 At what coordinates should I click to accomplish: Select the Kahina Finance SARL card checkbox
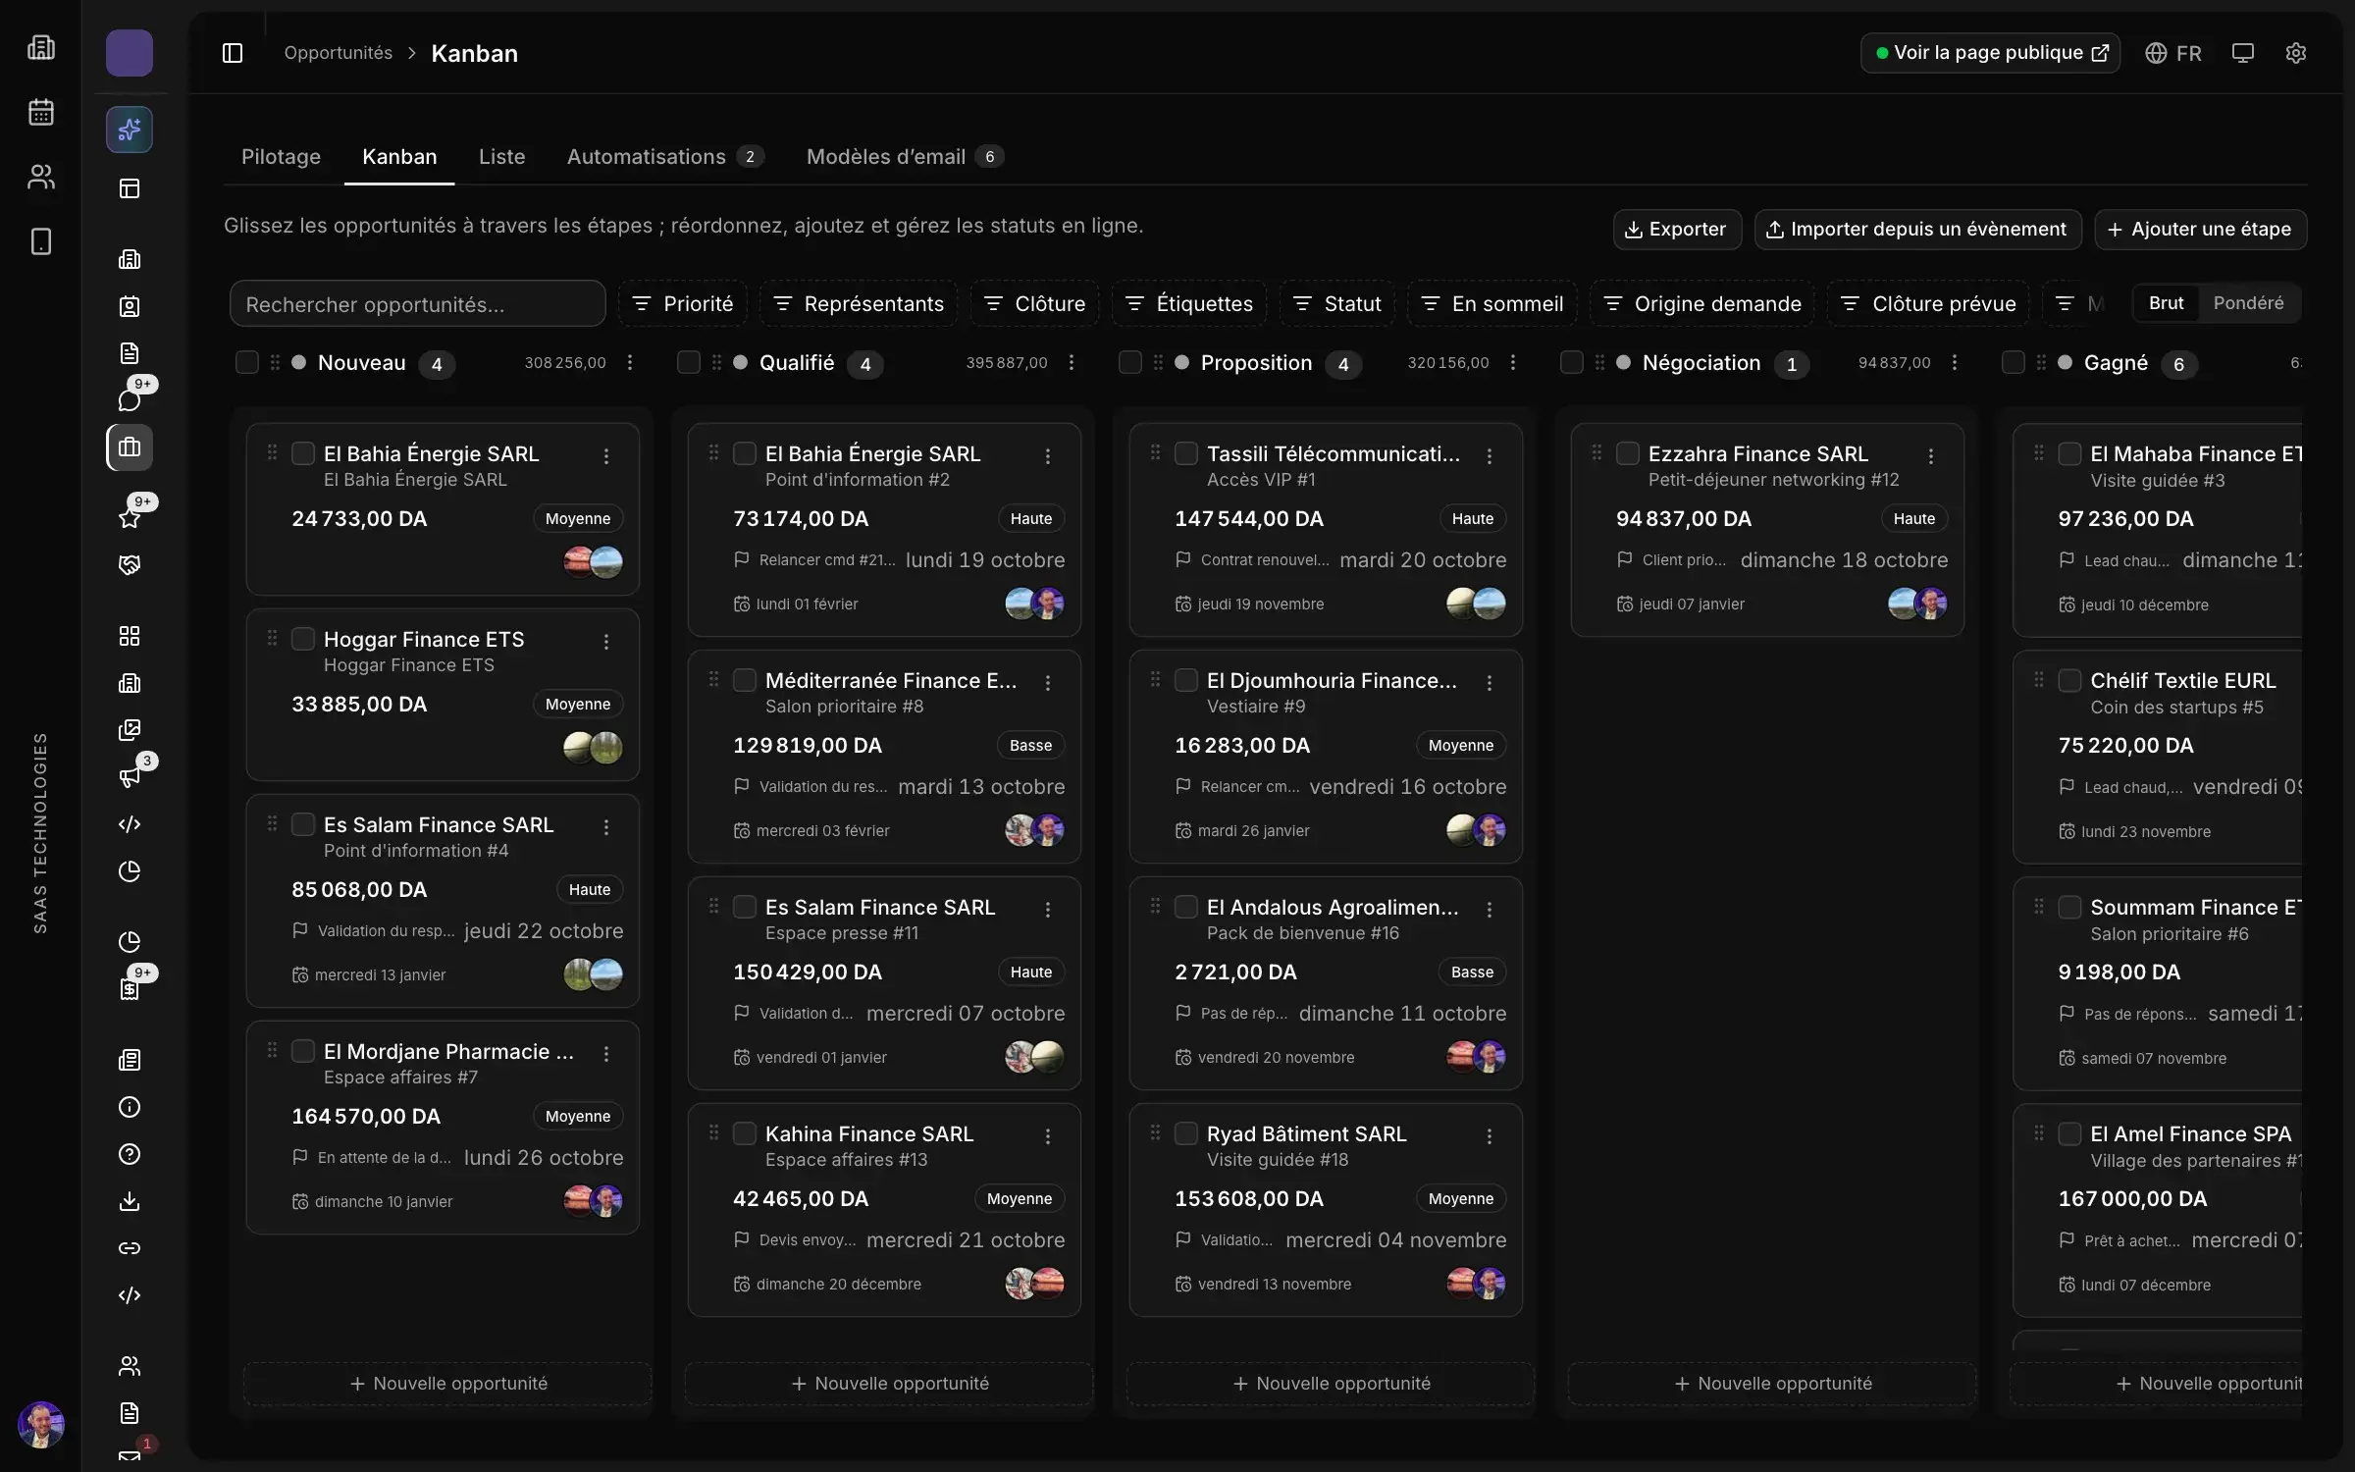point(745,1133)
